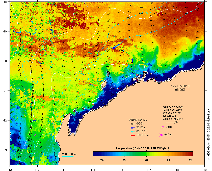The height and width of the screenshot is (171, 212).
Task: Click the blue 30-80m arrow legend symbol
Action: point(133,127)
